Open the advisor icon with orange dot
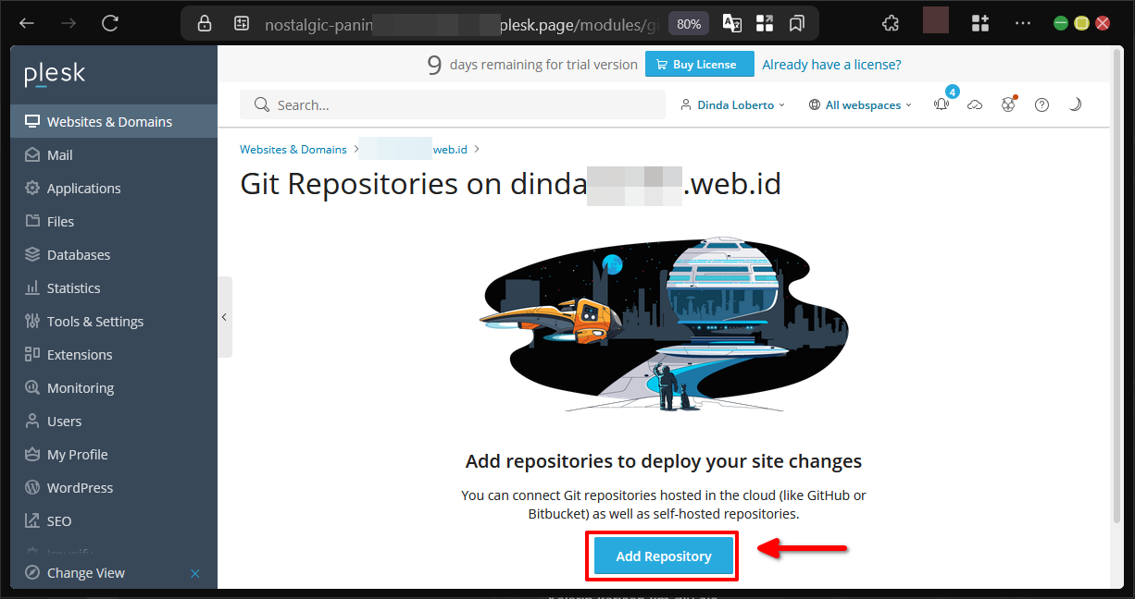Viewport: 1135px width, 599px height. coord(1008,105)
